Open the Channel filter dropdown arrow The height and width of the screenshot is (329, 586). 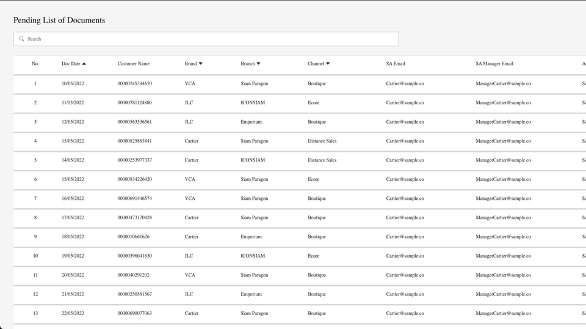[x=328, y=64]
